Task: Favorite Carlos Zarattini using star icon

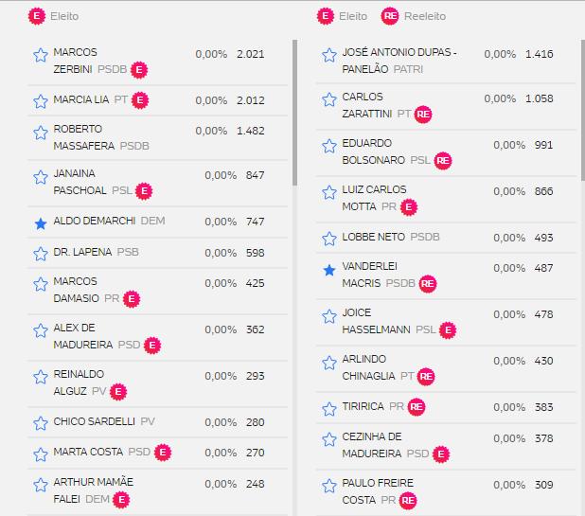Action: (329, 100)
